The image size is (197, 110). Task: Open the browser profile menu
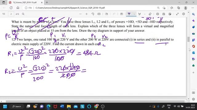185,8
